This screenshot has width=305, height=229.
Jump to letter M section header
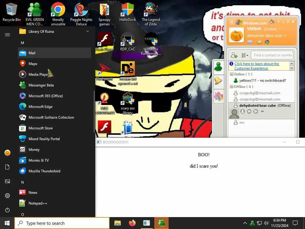[x=22, y=43]
